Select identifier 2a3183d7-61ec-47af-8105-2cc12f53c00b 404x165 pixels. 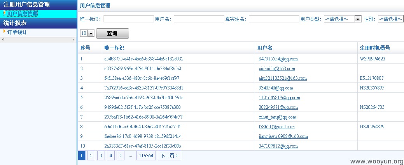pos(143,146)
